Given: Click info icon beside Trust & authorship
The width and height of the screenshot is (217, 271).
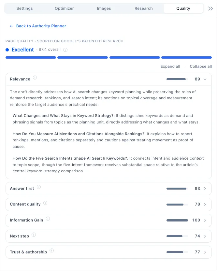Looking at the screenshot, I should (51, 250).
